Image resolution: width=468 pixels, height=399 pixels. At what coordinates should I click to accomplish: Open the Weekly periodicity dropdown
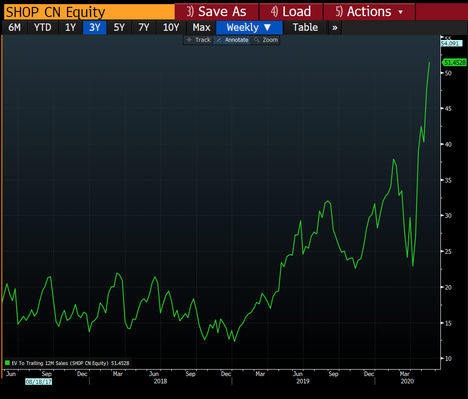(249, 28)
